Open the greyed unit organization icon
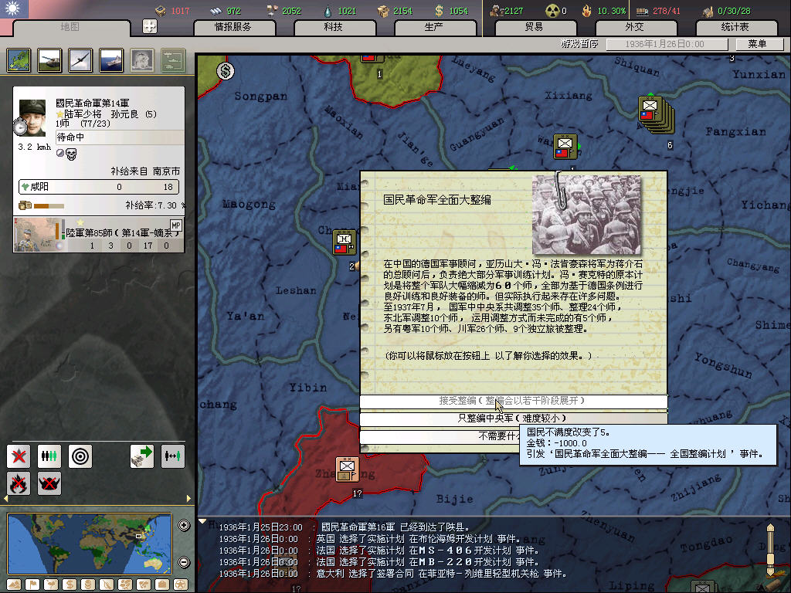The width and height of the screenshot is (791, 593). 173,60
